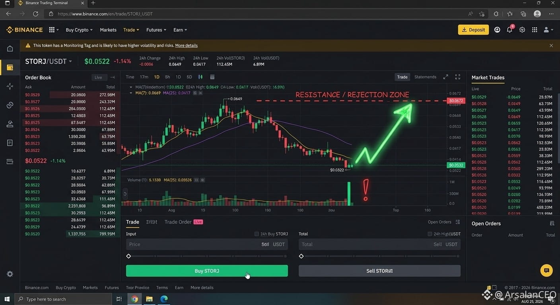The image size is (560, 305).
Task: Switch chart to candlestick style icon
Action: point(200,77)
